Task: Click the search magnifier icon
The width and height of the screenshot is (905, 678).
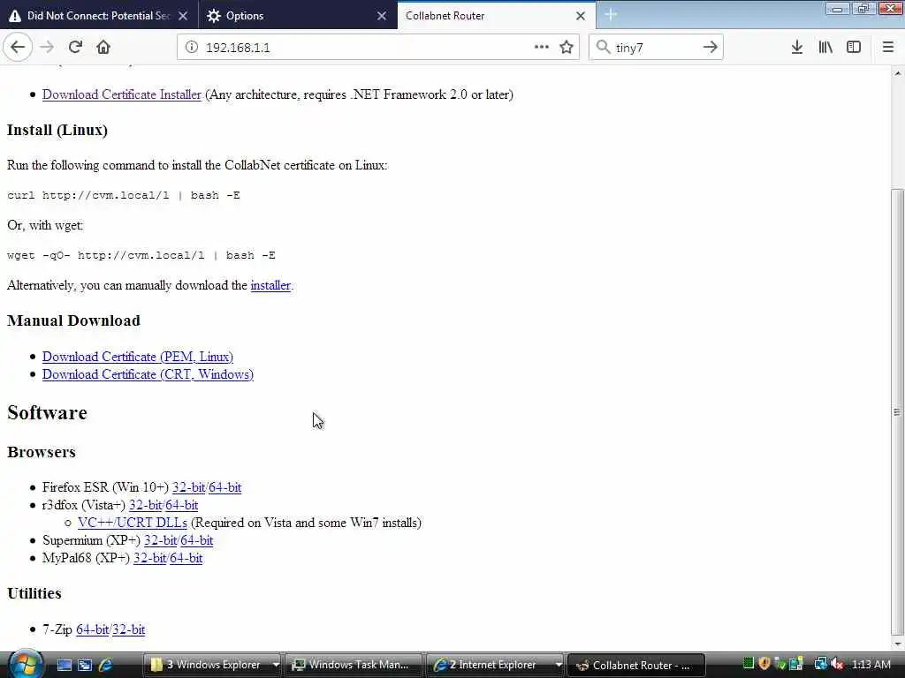Action: (x=603, y=48)
